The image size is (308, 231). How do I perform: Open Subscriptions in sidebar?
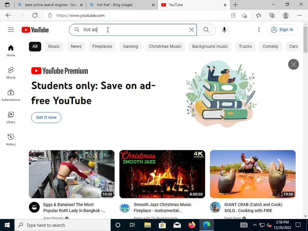[x=11, y=95]
